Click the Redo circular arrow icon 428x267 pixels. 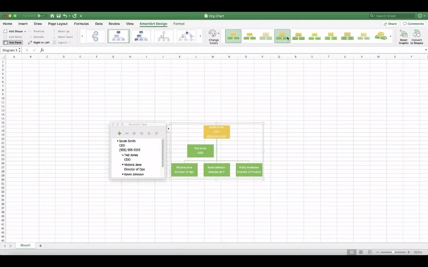click(x=74, y=16)
